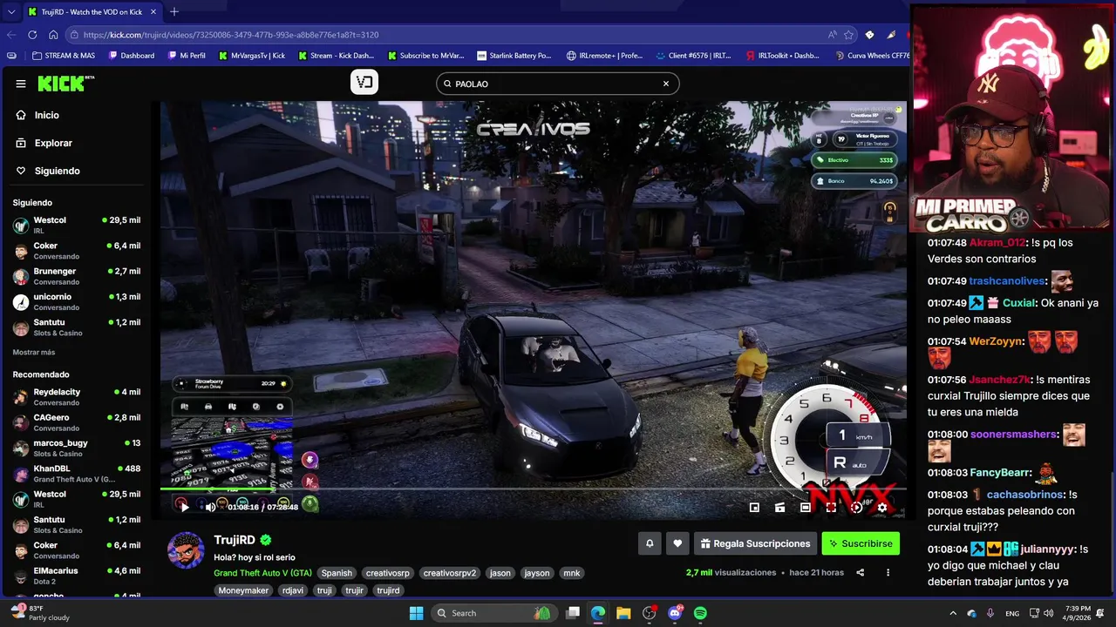Screen dimensions: 1116x627
Task: Open the Read aloud icon in address bar
Action: click(833, 35)
